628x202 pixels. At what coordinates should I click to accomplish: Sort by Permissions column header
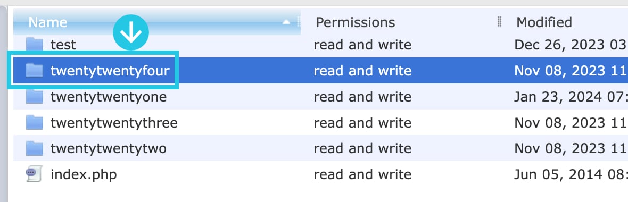coord(356,22)
